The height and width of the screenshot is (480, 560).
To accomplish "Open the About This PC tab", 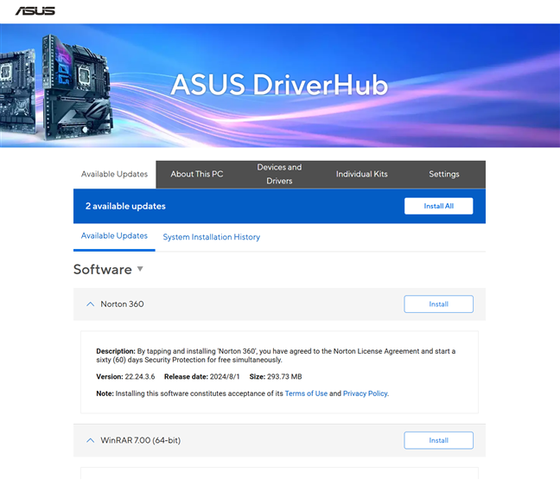I will point(197,174).
